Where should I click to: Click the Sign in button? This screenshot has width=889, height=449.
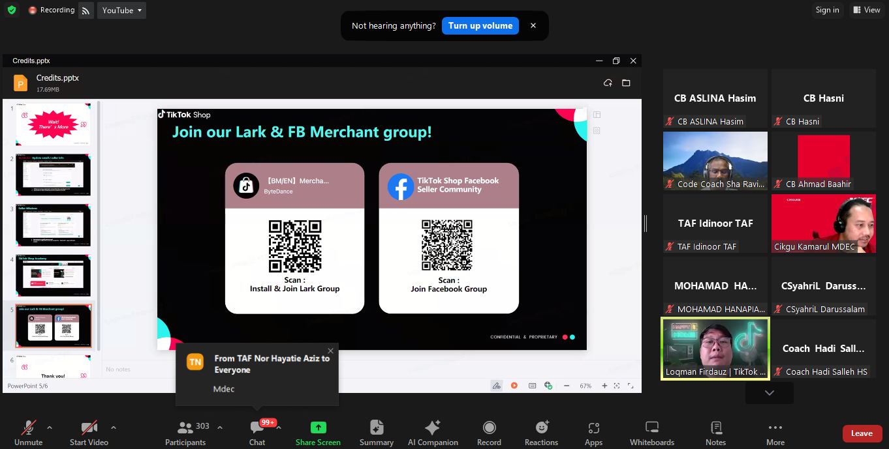pyautogui.click(x=827, y=10)
